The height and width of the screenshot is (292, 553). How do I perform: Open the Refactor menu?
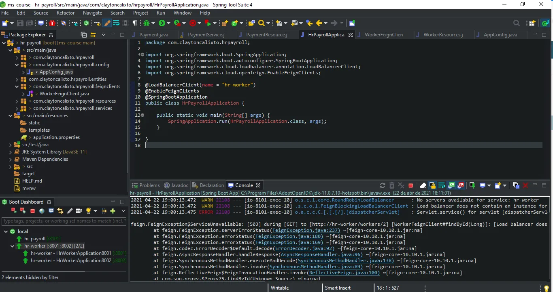(x=66, y=13)
